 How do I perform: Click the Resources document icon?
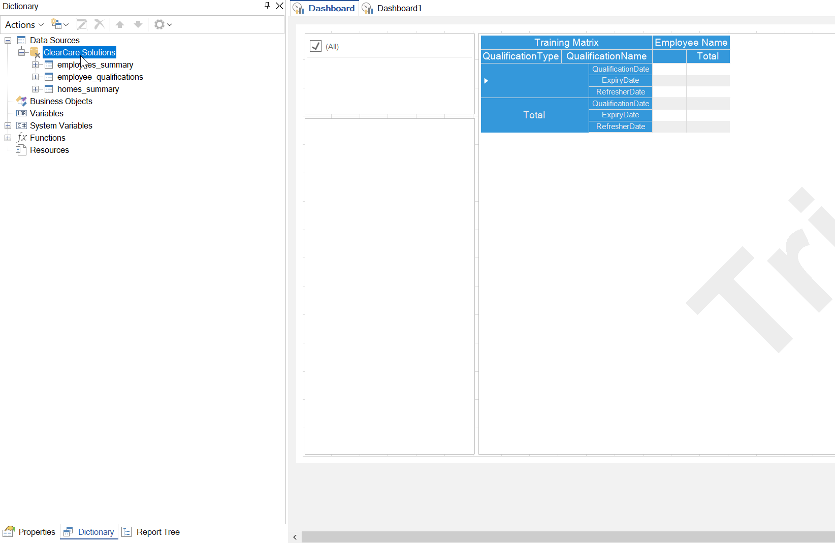pyautogui.click(x=21, y=149)
